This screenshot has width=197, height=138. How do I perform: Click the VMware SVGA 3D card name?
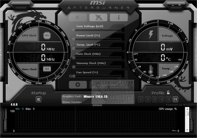[x=95, y=97]
